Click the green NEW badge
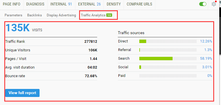Image resolution: width=221 pixels, height=105 pixels. pyautogui.click(x=109, y=15)
